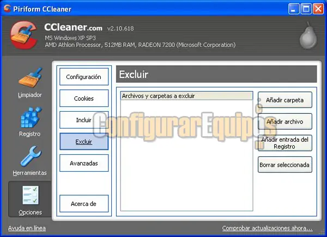The width and height of the screenshot is (327, 237).
Task: Click the MS Windows XP SP3 text
Action: coord(70,38)
